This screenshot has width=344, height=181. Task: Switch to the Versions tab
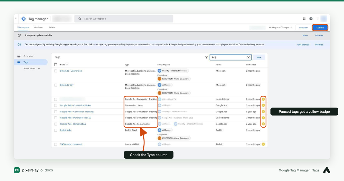38,28
